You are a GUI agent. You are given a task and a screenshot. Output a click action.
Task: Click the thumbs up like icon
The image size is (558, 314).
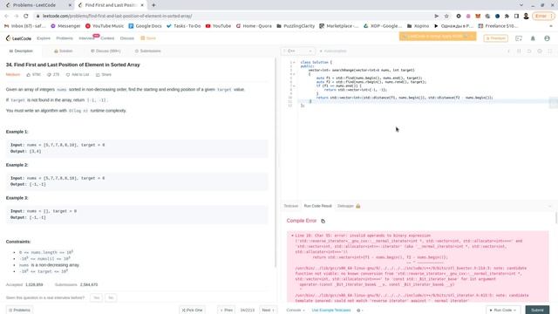click(x=29, y=75)
